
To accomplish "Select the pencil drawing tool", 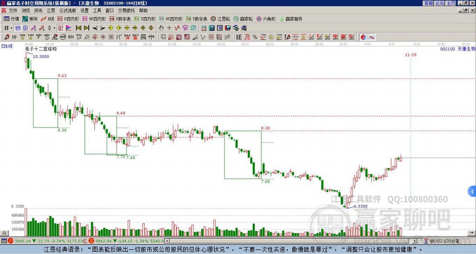I will tap(7, 37).
